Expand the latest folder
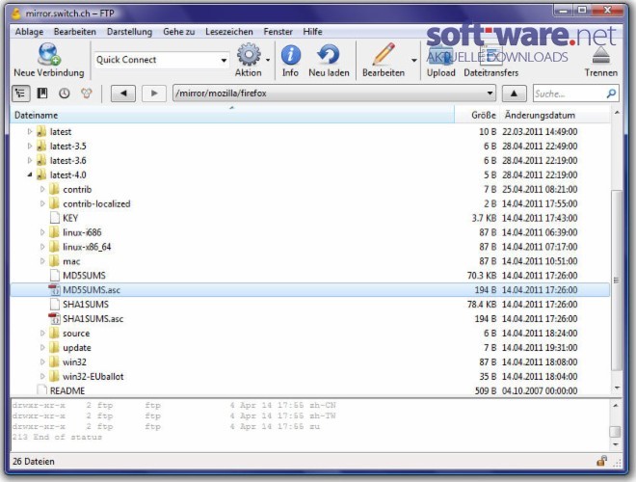 (x=30, y=131)
